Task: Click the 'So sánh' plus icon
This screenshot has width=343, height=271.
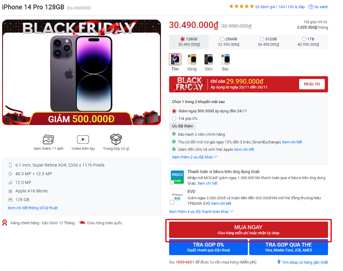Action: (x=311, y=7)
